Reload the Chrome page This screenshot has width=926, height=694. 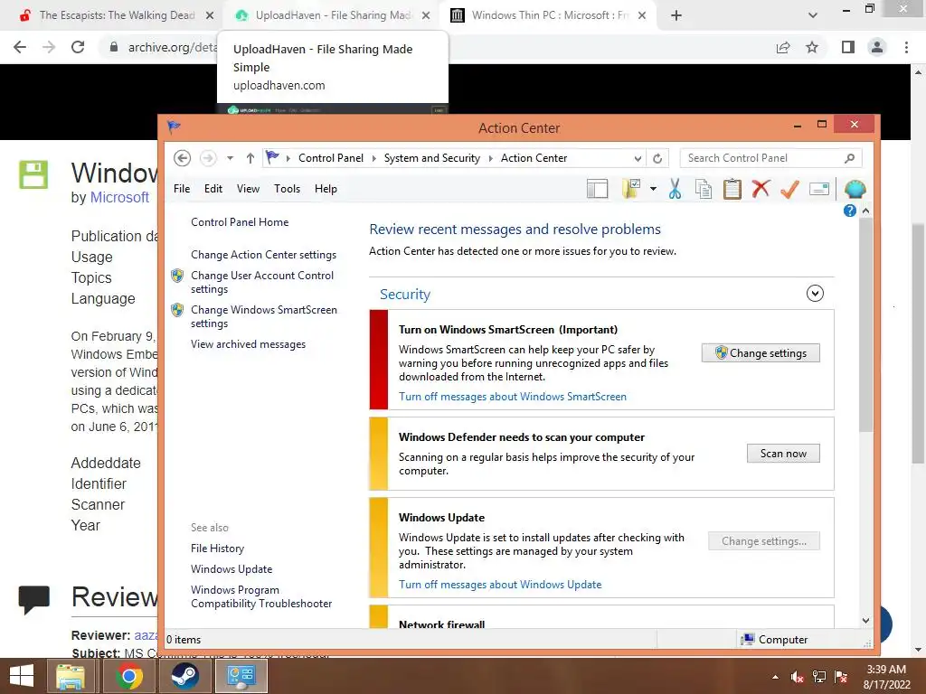[78, 47]
